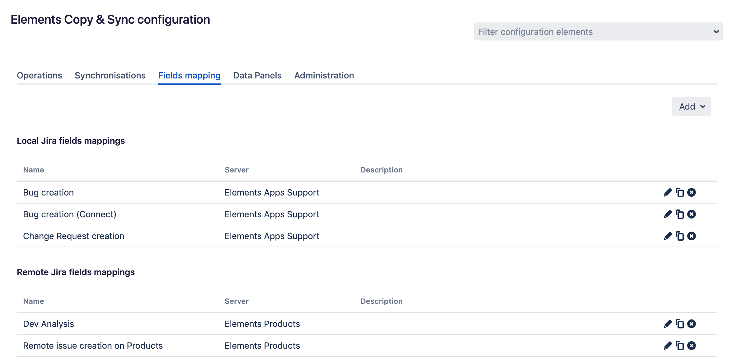
Task: Delete the Dev Analysis mapping
Action: point(691,324)
